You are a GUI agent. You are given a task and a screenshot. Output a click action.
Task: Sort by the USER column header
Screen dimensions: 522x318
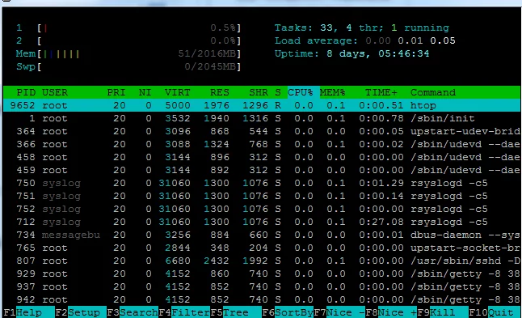pyautogui.click(x=55, y=92)
